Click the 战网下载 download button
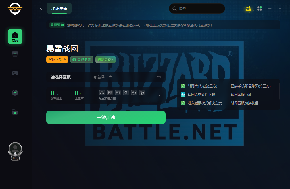The height and width of the screenshot is (189, 290). pyautogui.click(x=57, y=60)
